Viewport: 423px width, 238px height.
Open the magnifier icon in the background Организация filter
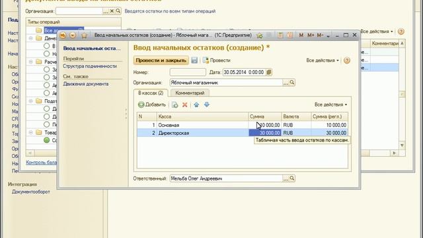coord(118,11)
